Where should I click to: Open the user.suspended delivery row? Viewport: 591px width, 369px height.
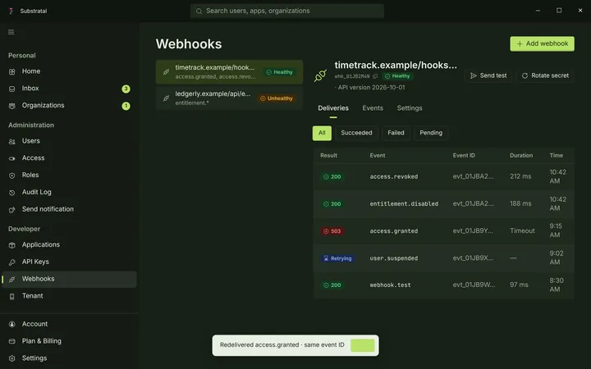[x=443, y=258]
